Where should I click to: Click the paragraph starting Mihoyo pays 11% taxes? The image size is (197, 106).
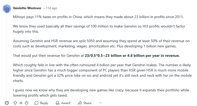(x=98, y=17)
